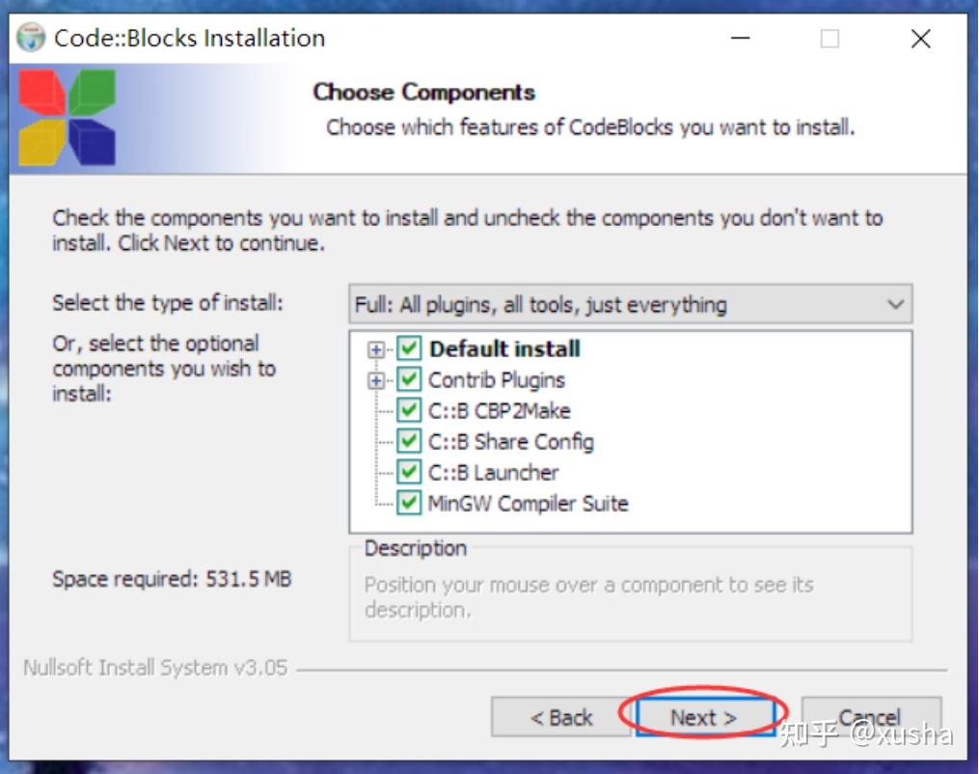Screen dimensions: 979x774
Task: Open the install type dropdown
Action: pos(895,303)
